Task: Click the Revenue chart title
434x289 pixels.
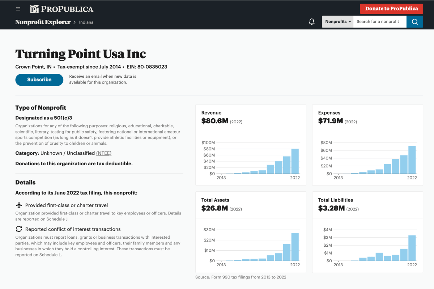Action: point(211,113)
